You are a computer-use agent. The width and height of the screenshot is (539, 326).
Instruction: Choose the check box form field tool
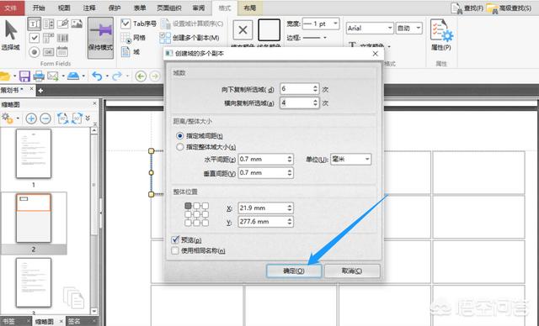coord(34,38)
